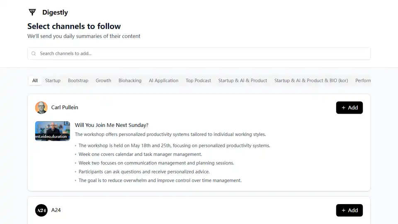Click the Carl Pullein channel name
398x224 pixels.
pyautogui.click(x=65, y=107)
